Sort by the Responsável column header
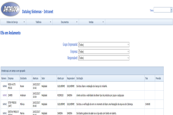Image resolution: width=173 pixels, height=115 pixels. 71,78
